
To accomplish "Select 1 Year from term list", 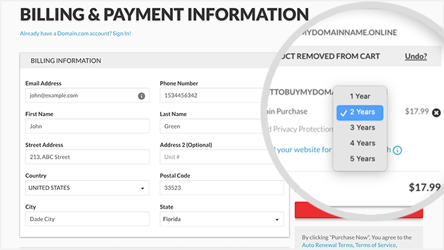I will pos(360,96).
